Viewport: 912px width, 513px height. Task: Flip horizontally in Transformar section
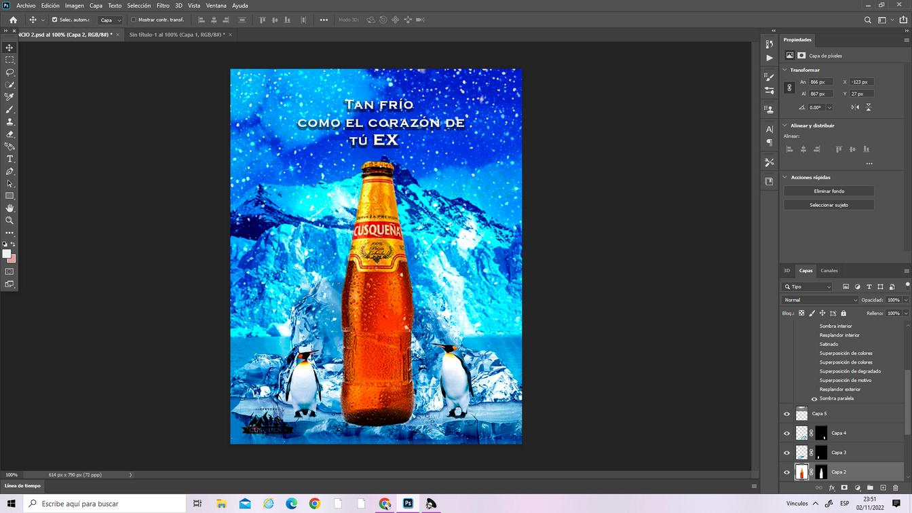[x=855, y=107]
